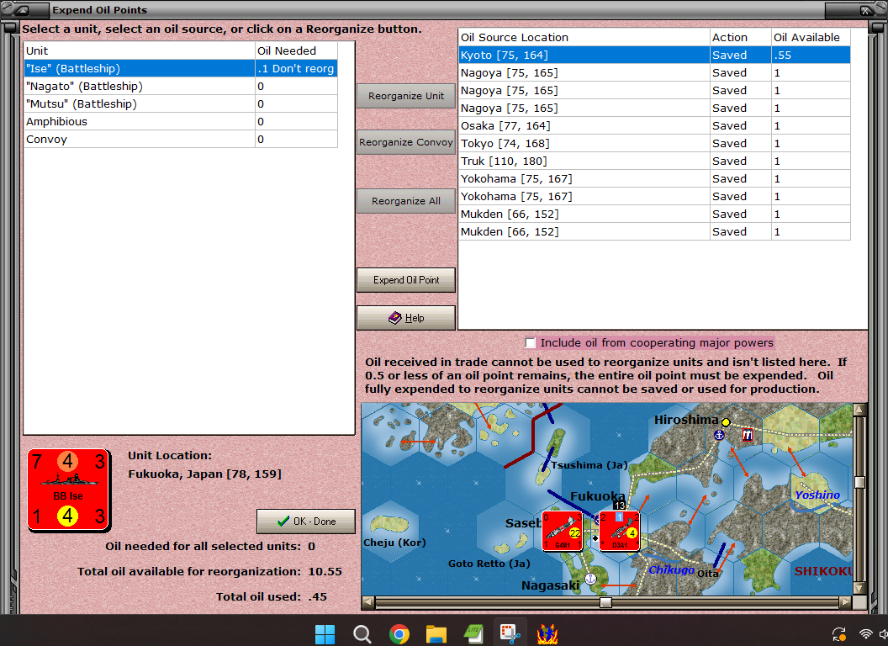888x646 pixels.
Task: Click the map's vertical scrollbar thumb
Action: (x=859, y=482)
